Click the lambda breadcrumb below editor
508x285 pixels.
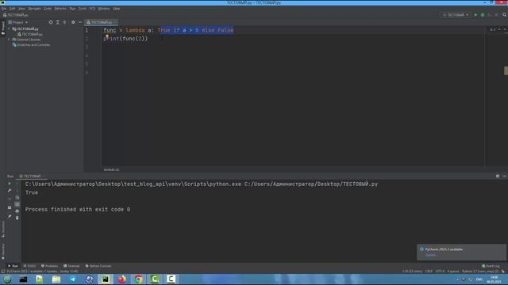coord(111,169)
